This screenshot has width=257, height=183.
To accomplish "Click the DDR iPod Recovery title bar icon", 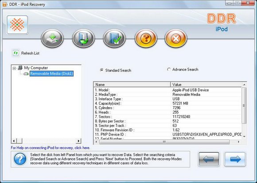I will coord(5,4).
